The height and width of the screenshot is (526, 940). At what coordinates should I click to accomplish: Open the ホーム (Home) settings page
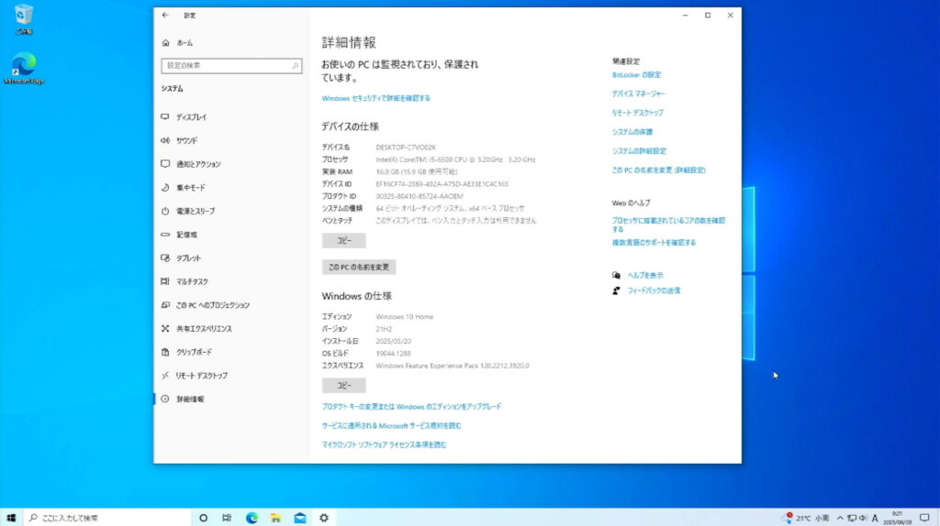(184, 43)
